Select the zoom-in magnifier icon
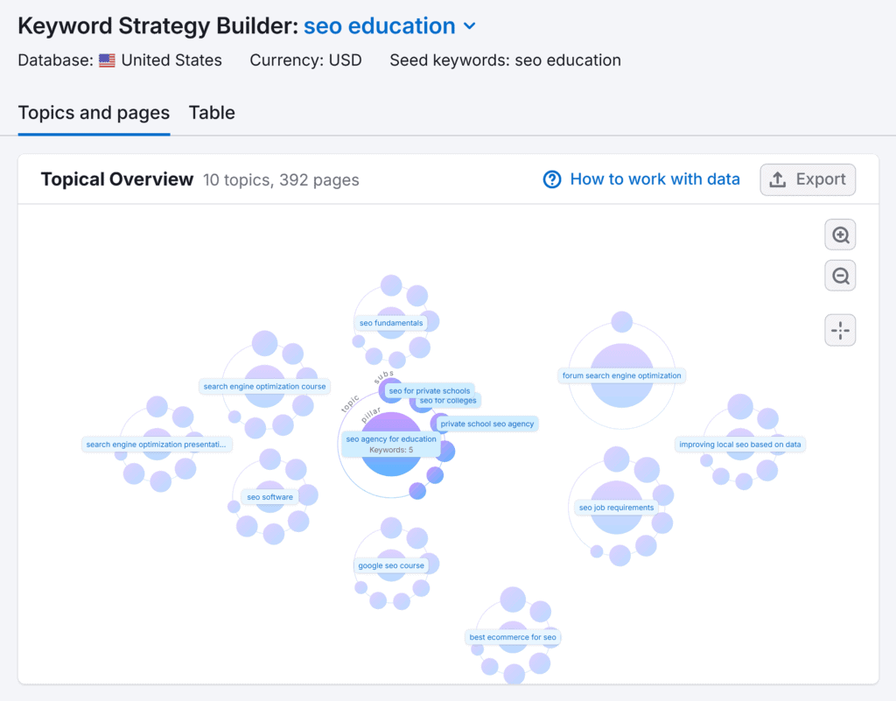The width and height of the screenshot is (896, 701). (839, 235)
